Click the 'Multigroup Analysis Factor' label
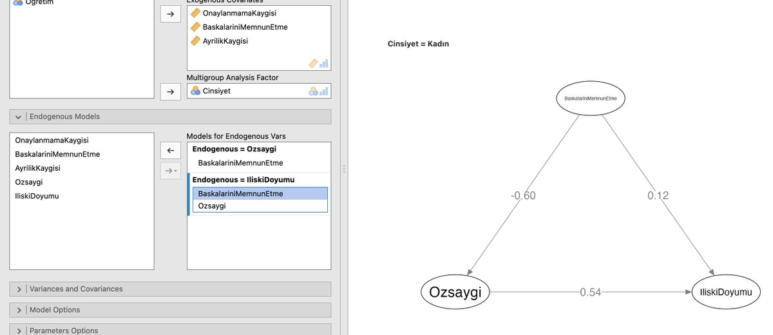The width and height of the screenshot is (773, 335). tap(233, 77)
